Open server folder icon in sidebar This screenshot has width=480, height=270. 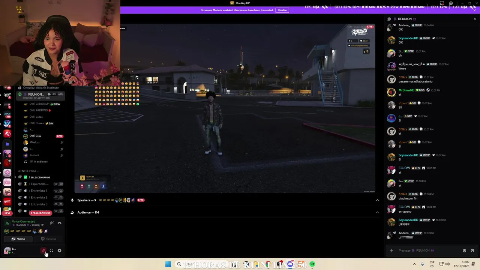tap(7, 144)
